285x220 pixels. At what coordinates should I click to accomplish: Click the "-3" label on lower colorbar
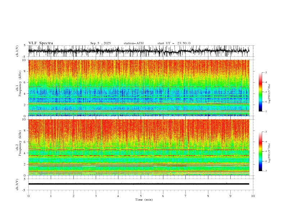(x=266, y=132)
